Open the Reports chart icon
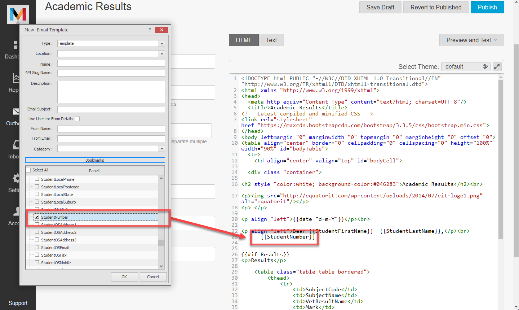This screenshot has width=519, height=310. coord(16,78)
